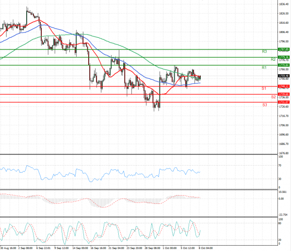Viewport: 291px width, 251px height.
Task: Click the stochastic 80 level scale value
Action: click(x=280, y=223)
